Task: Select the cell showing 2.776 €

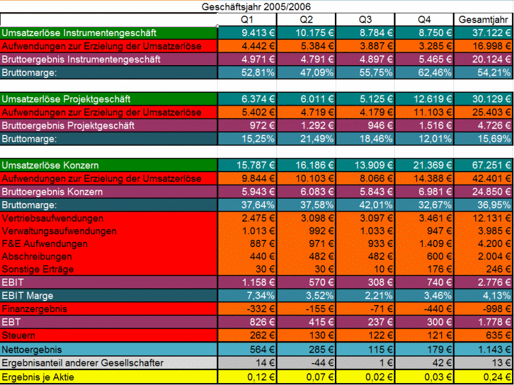Action: coord(484,282)
